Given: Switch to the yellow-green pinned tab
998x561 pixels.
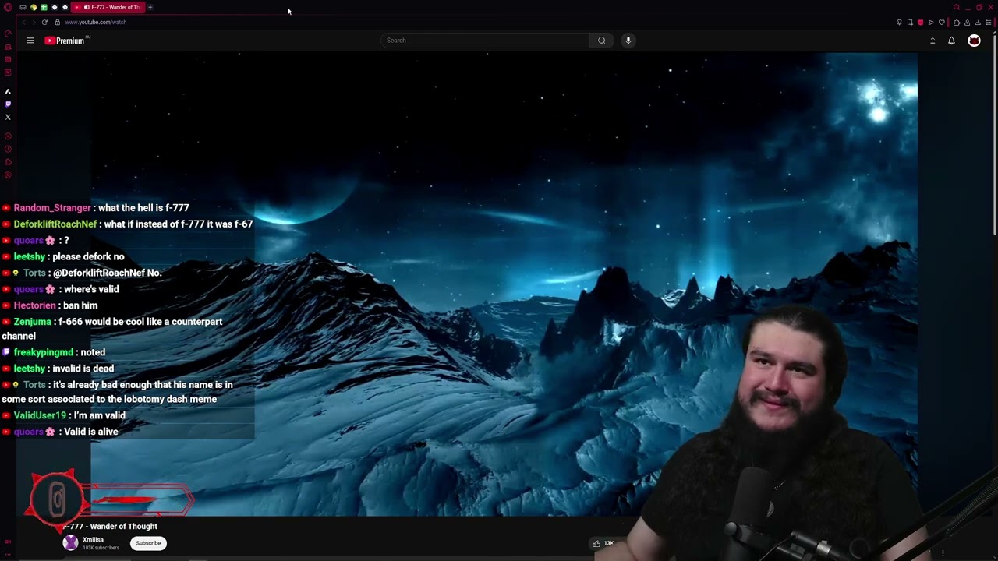Looking at the screenshot, I should 34,7.
